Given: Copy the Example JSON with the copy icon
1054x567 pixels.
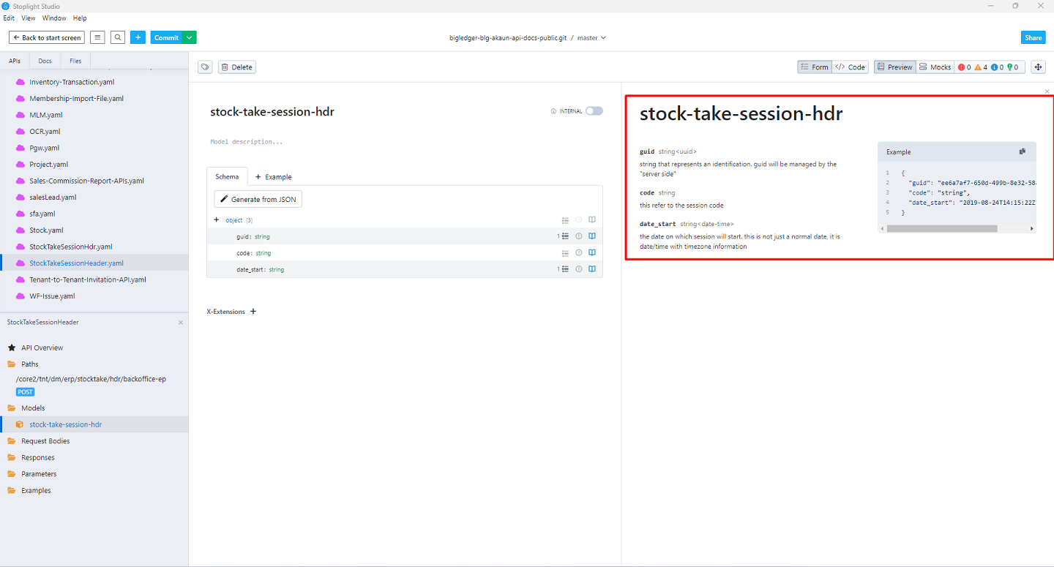Looking at the screenshot, I should coord(1023,151).
